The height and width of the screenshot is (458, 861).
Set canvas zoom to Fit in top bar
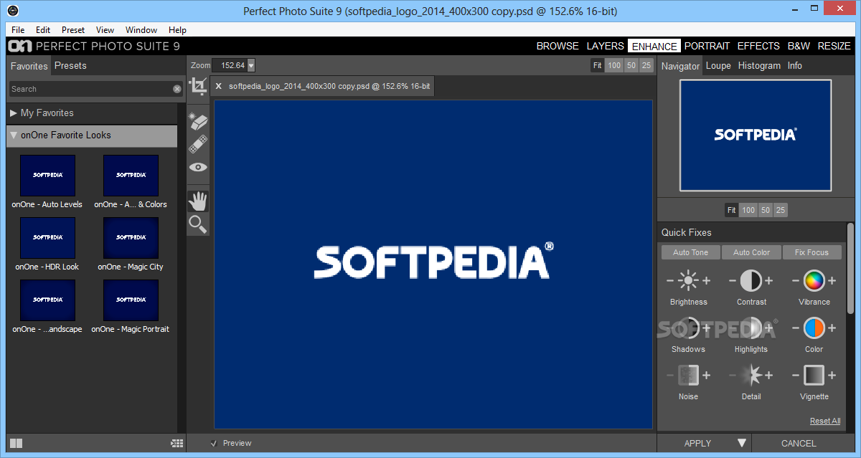coord(597,65)
